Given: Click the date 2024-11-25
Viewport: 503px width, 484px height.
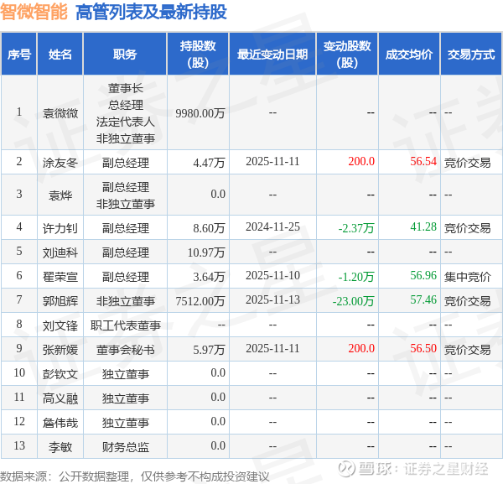Looking at the screenshot, I should pos(272,226).
